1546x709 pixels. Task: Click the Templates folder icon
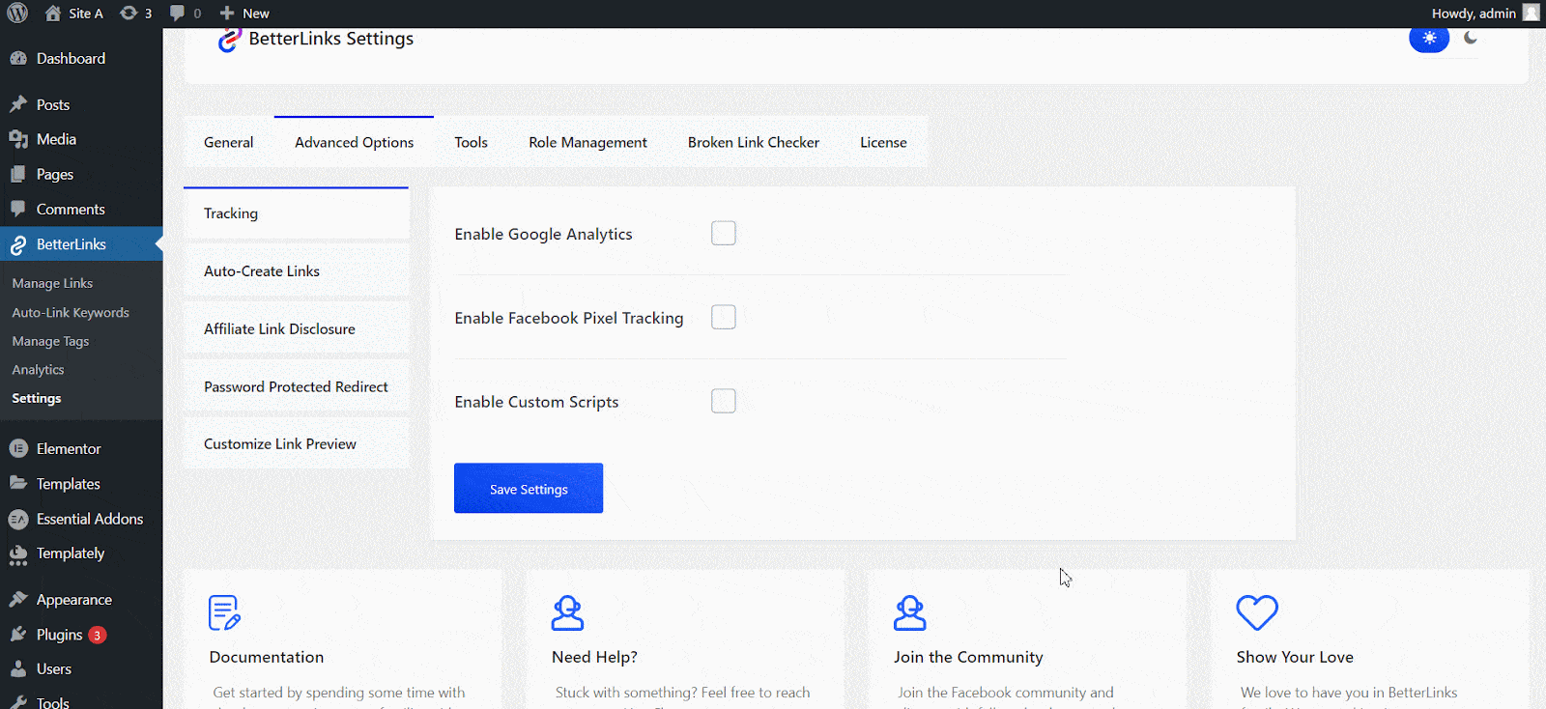[x=18, y=483]
